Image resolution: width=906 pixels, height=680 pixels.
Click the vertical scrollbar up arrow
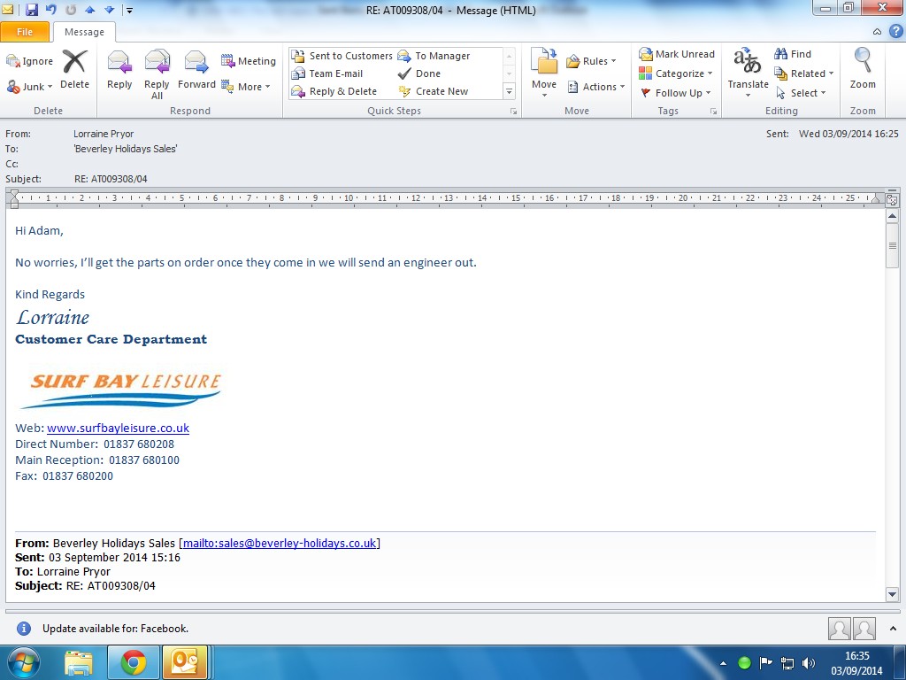(892, 217)
